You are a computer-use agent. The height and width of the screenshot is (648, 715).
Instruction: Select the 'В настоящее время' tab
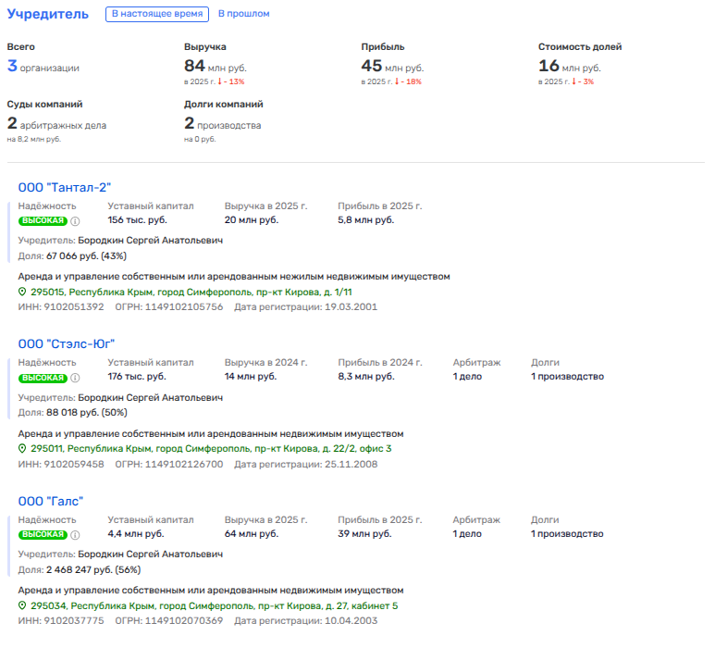(155, 14)
